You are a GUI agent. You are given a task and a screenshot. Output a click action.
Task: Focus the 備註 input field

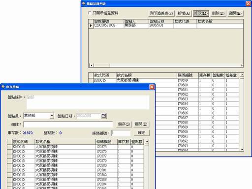[68, 125]
